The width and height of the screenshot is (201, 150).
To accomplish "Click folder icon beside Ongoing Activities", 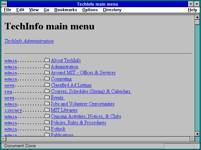I will coord(47,116).
